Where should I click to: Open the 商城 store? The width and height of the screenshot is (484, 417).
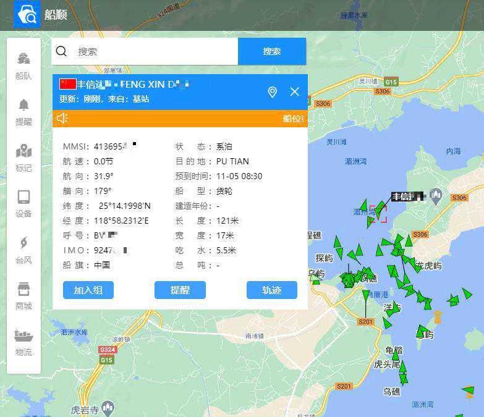coord(23,297)
